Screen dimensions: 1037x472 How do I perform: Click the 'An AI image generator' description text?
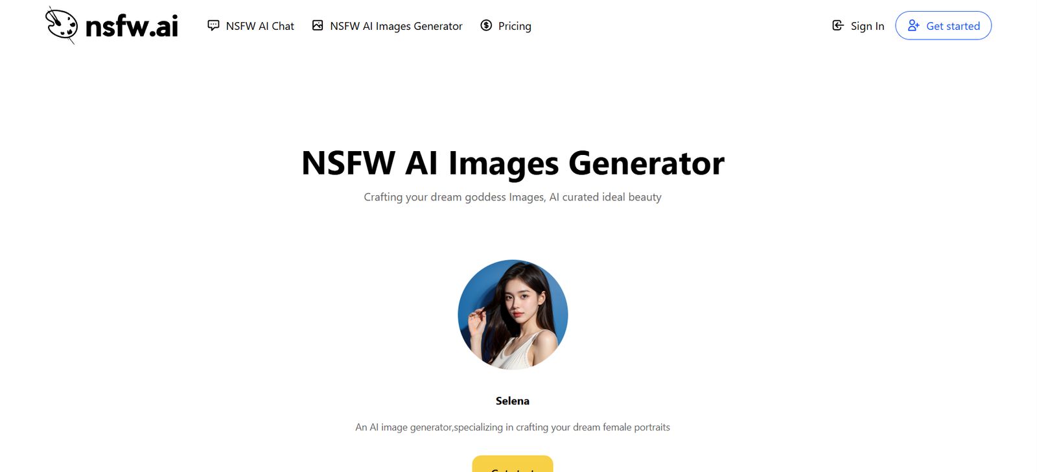click(x=513, y=427)
